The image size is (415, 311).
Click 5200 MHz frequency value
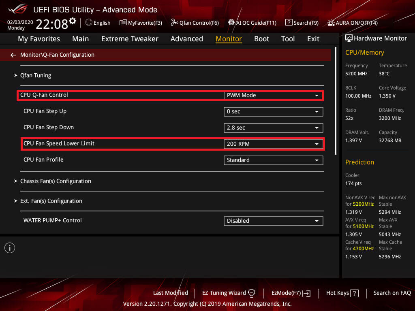pyautogui.click(x=356, y=74)
